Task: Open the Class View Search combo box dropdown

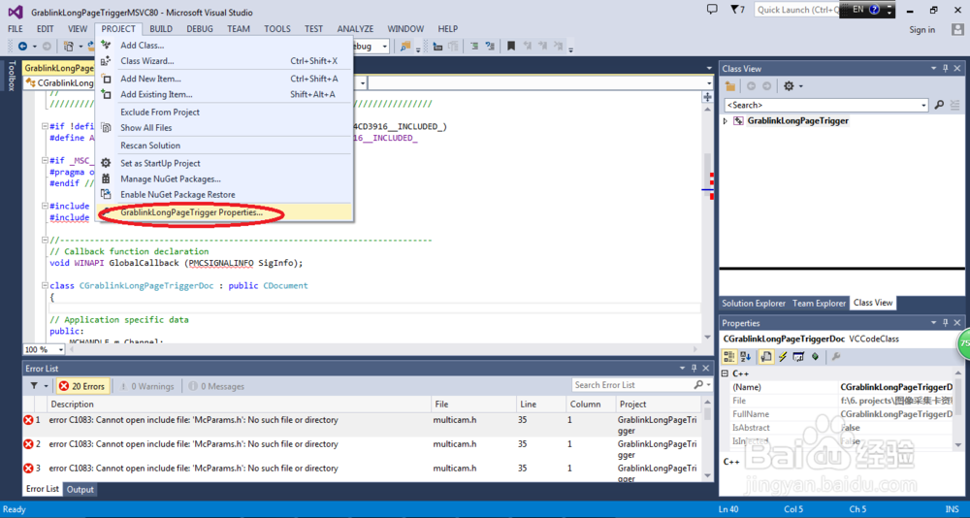Action: click(x=923, y=105)
